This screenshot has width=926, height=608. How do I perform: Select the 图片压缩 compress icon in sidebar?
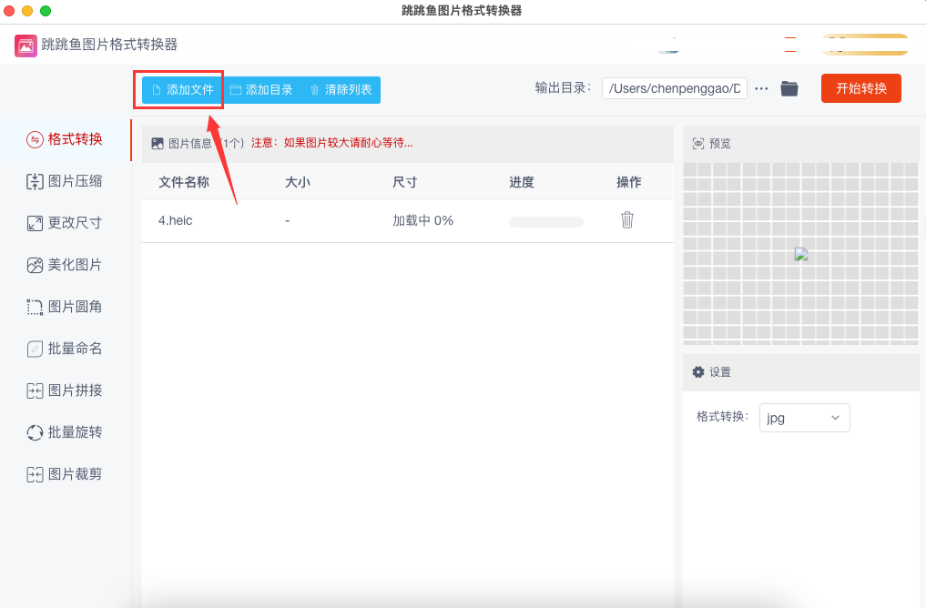coord(35,181)
